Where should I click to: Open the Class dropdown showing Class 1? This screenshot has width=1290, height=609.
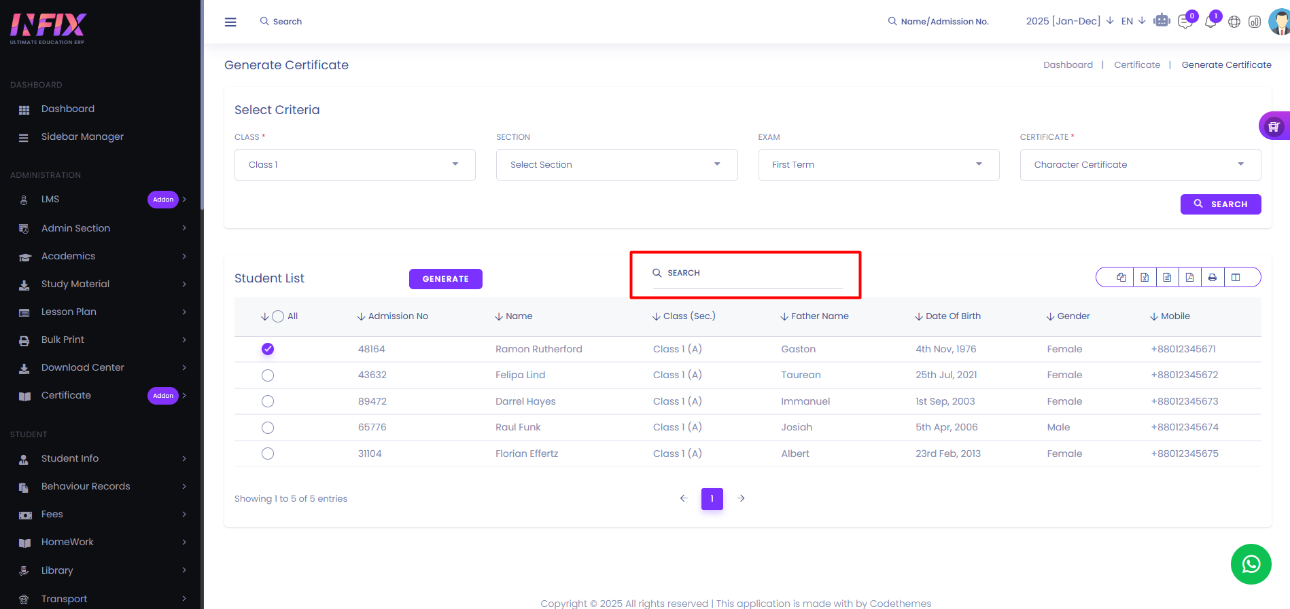(355, 165)
